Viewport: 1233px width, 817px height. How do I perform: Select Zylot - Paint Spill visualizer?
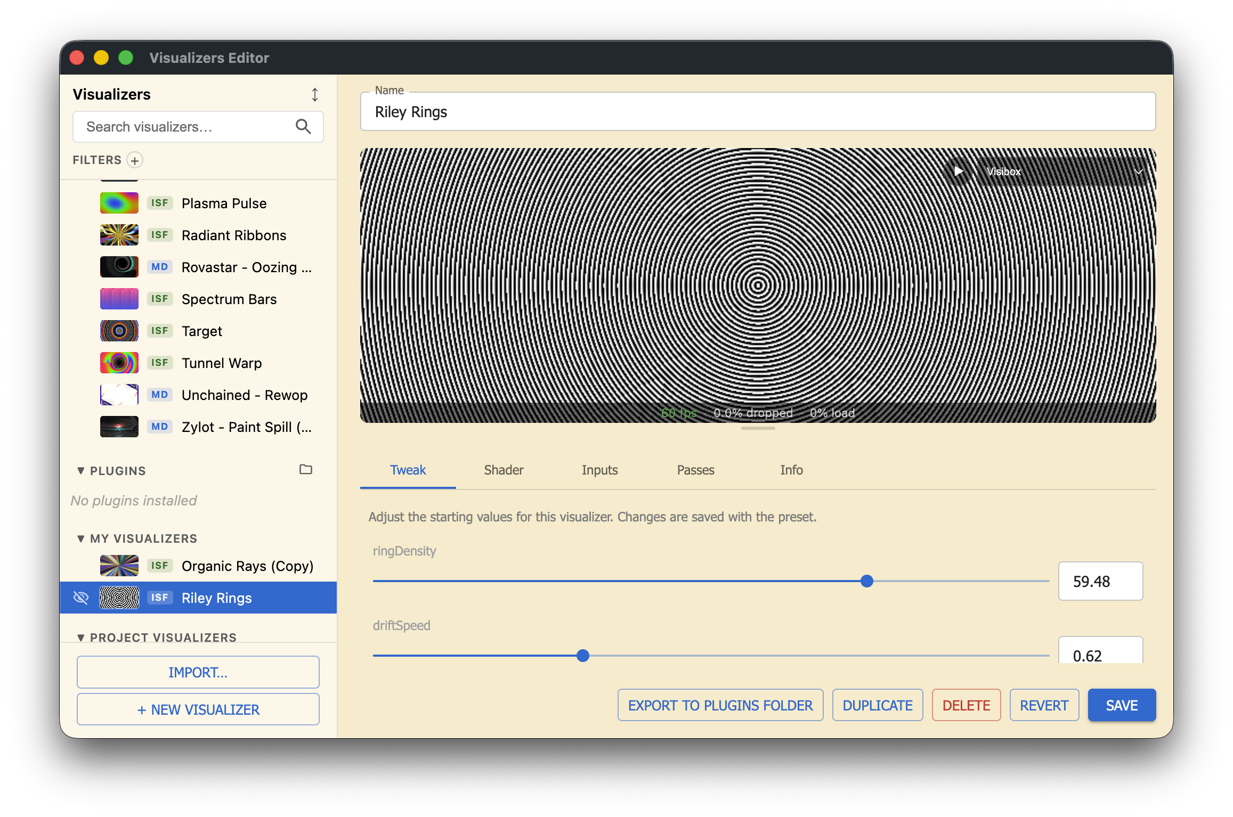(198, 427)
